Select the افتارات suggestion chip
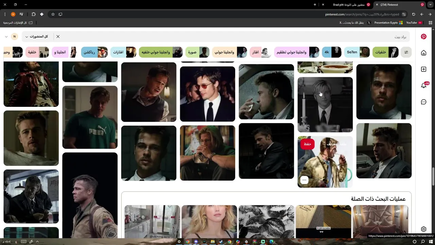 [123, 52]
